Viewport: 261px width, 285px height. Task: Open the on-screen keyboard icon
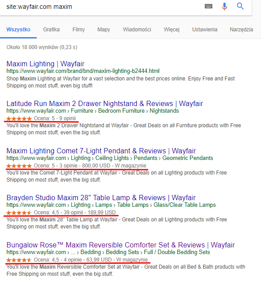208,6
